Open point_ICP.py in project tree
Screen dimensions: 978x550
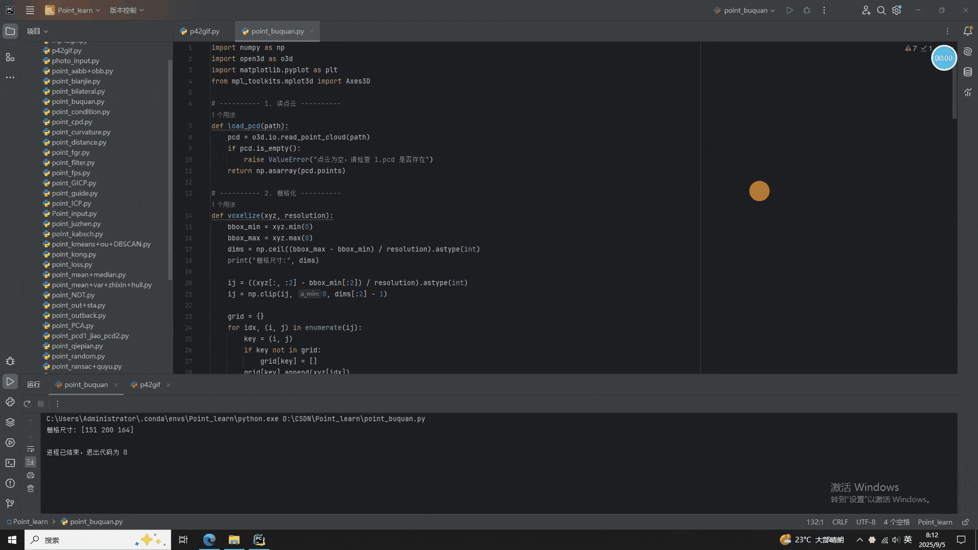pyautogui.click(x=71, y=203)
